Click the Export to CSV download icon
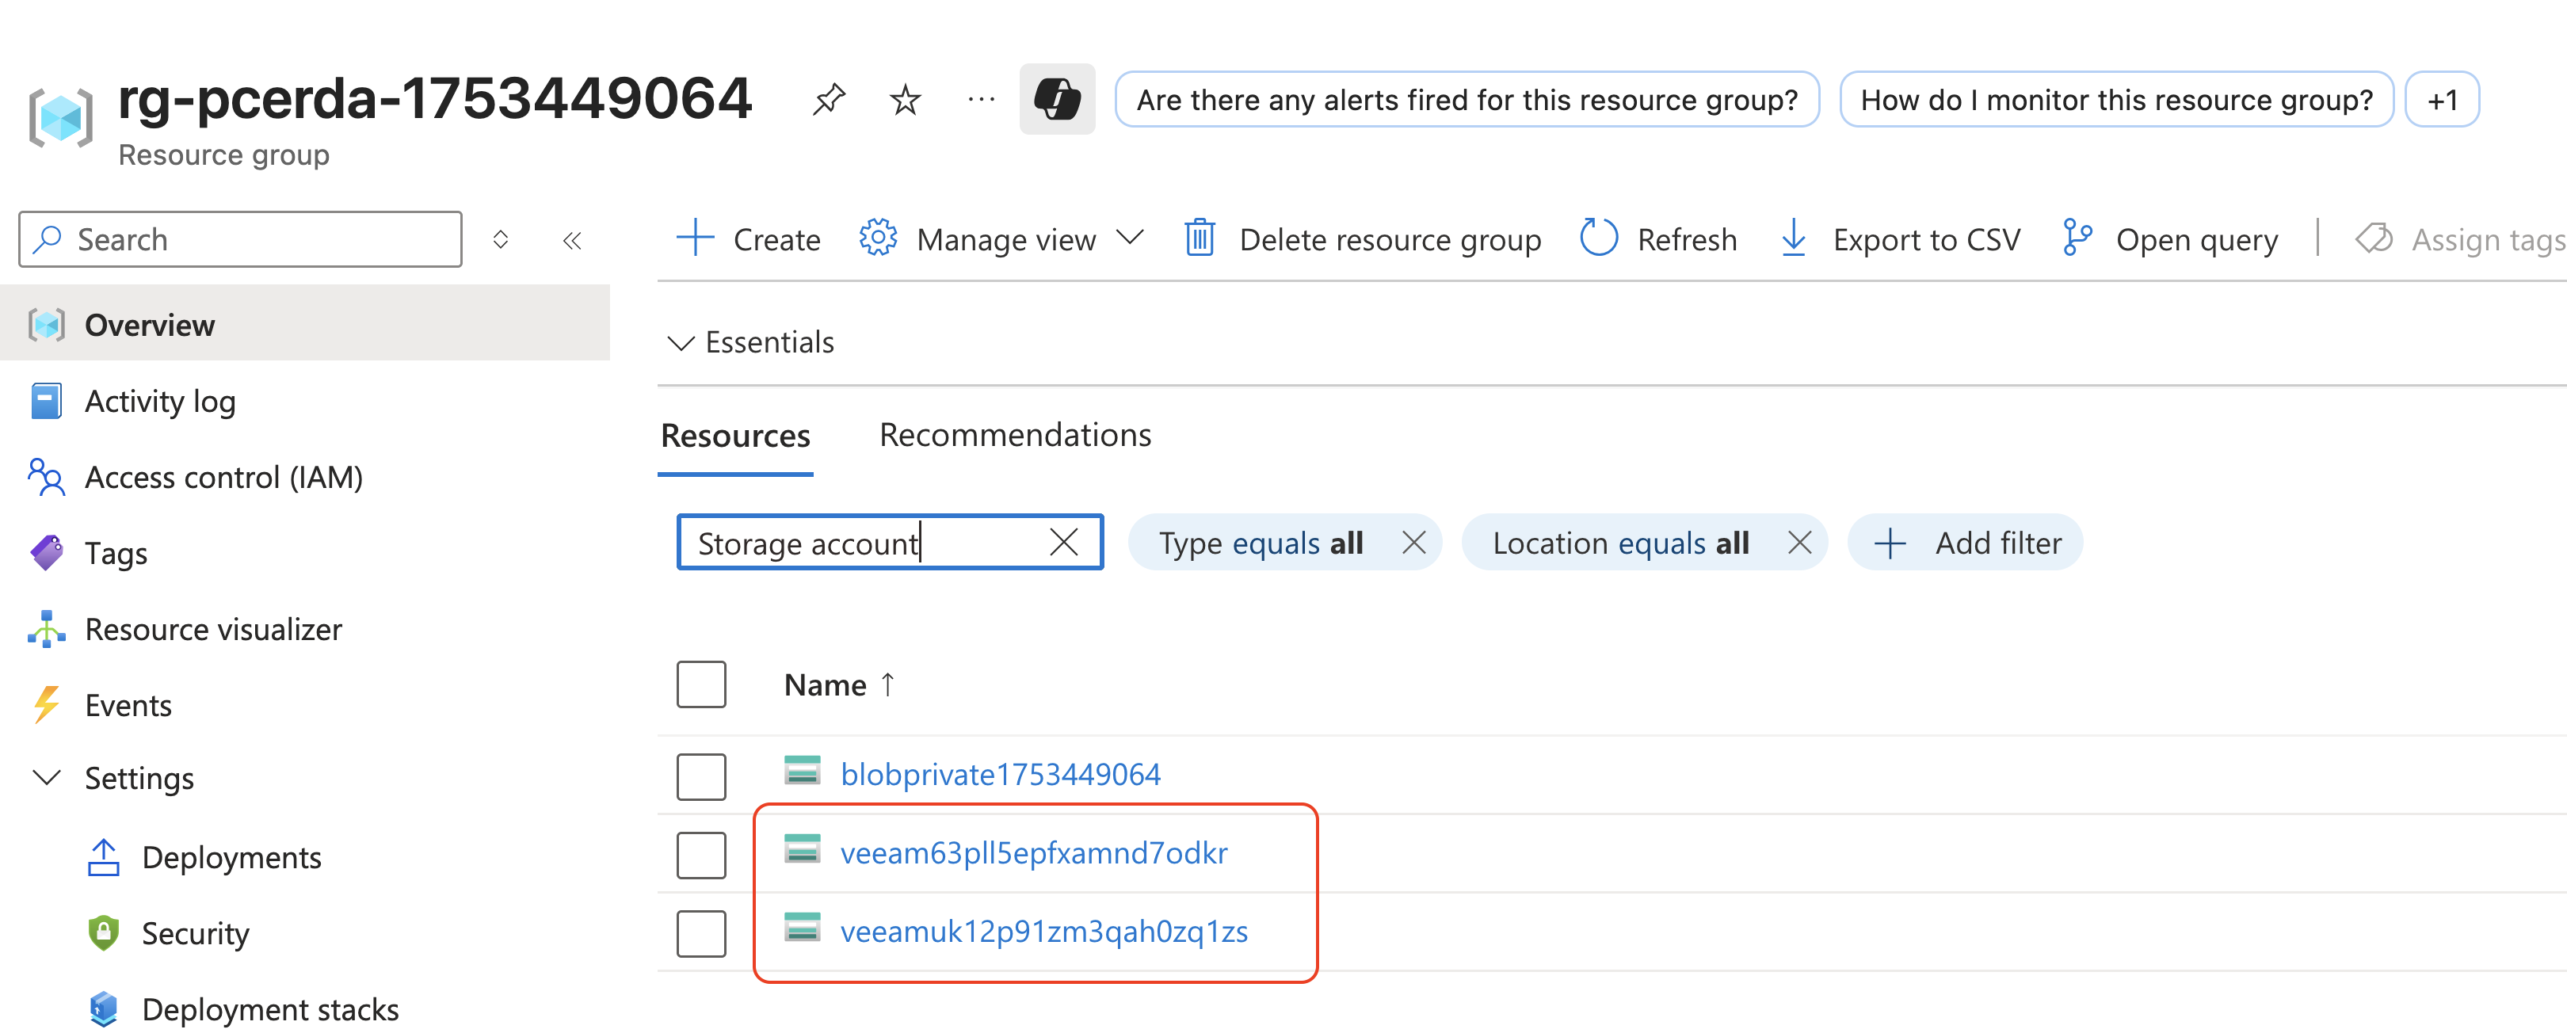 [1793, 239]
